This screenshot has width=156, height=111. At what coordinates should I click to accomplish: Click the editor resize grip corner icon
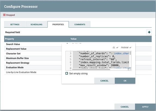tap(130, 69)
